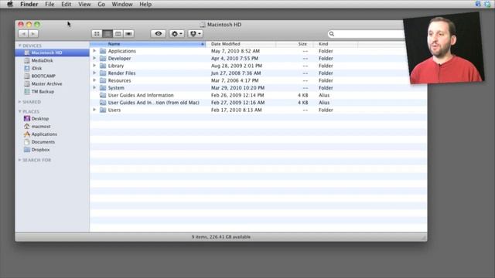The image size is (495, 278).
Task: Click the Library folder icon
Action: (x=103, y=66)
